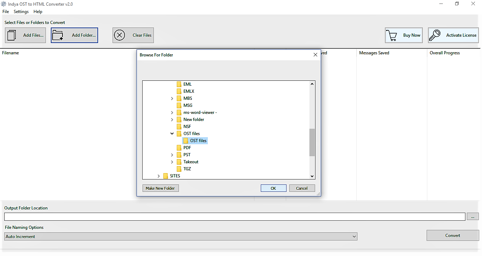
Task: Expand the New folder node
Action: coord(172,120)
